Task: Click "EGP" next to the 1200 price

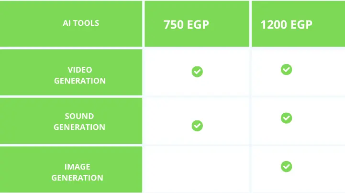Action: tap(301, 24)
